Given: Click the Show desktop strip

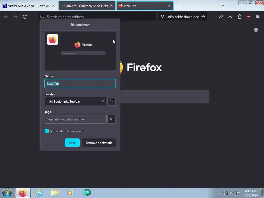Looking at the screenshot, I should pos(262,193).
